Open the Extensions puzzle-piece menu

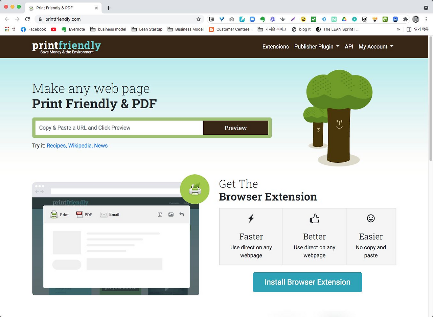coord(405,19)
